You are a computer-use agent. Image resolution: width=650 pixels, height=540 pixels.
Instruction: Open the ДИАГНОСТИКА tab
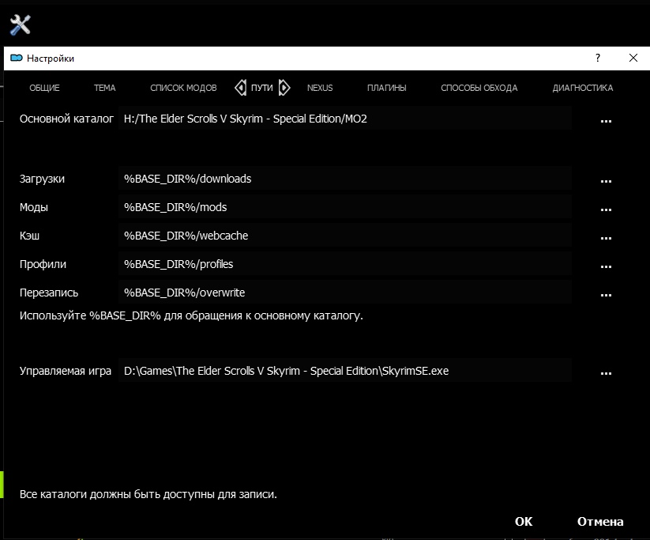tap(582, 88)
